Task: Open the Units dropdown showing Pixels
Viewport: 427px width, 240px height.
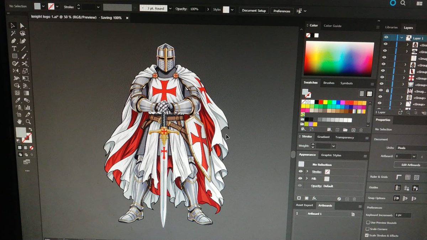Action: point(411,148)
